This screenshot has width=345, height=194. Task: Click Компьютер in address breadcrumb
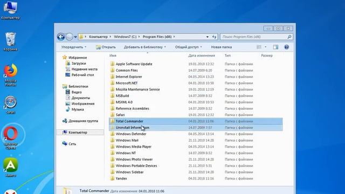[x=98, y=37]
